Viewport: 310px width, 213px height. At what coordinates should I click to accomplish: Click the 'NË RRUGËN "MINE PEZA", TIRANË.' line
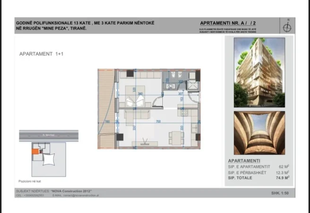(x=52, y=28)
